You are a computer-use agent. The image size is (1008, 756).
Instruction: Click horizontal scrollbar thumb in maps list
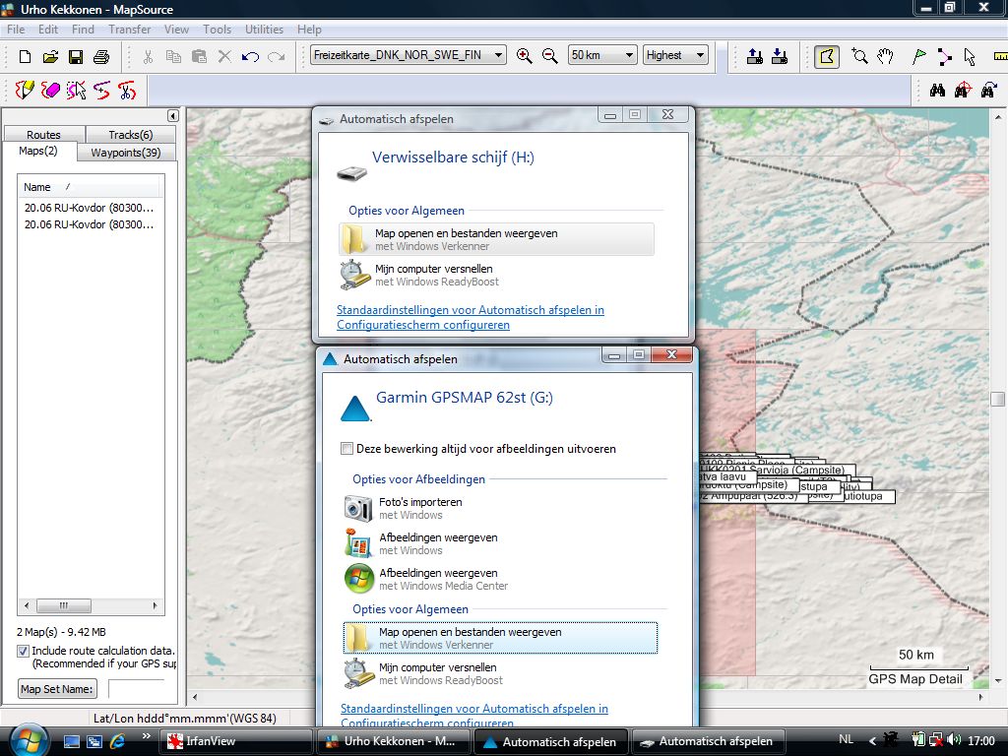[64, 605]
